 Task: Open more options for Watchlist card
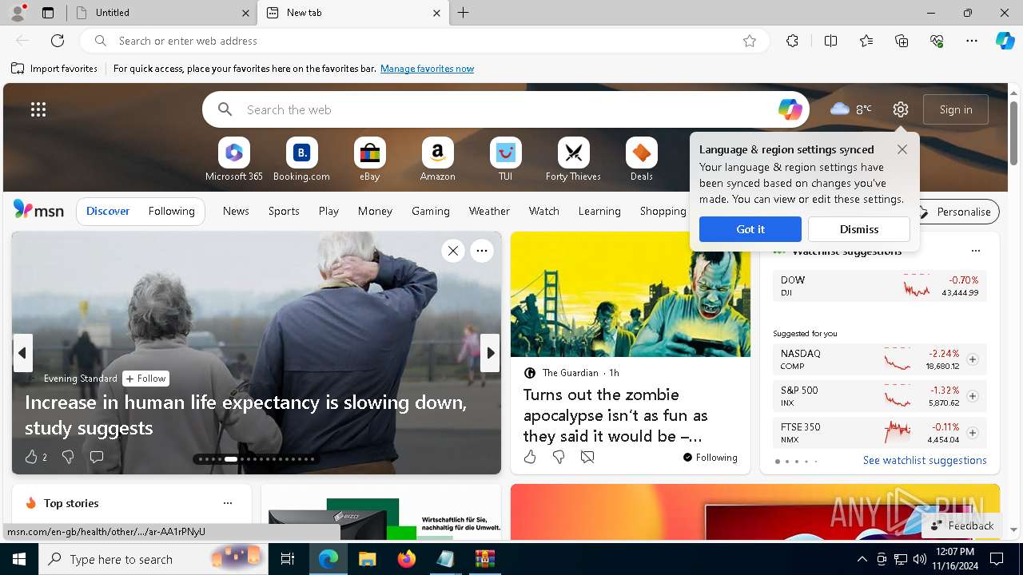point(975,251)
